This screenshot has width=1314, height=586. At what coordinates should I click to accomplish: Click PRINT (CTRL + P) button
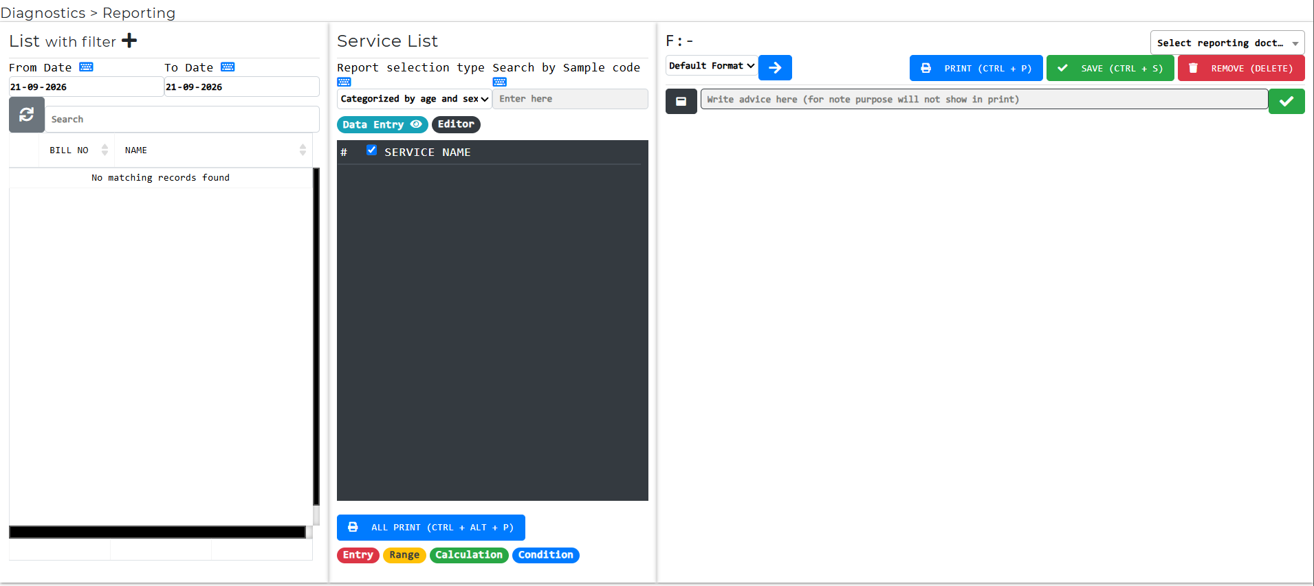click(976, 68)
